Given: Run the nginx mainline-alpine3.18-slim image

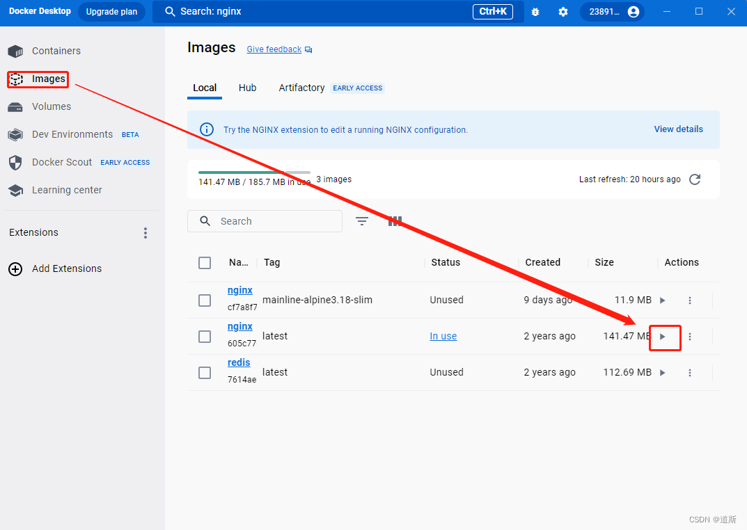Looking at the screenshot, I should point(662,300).
